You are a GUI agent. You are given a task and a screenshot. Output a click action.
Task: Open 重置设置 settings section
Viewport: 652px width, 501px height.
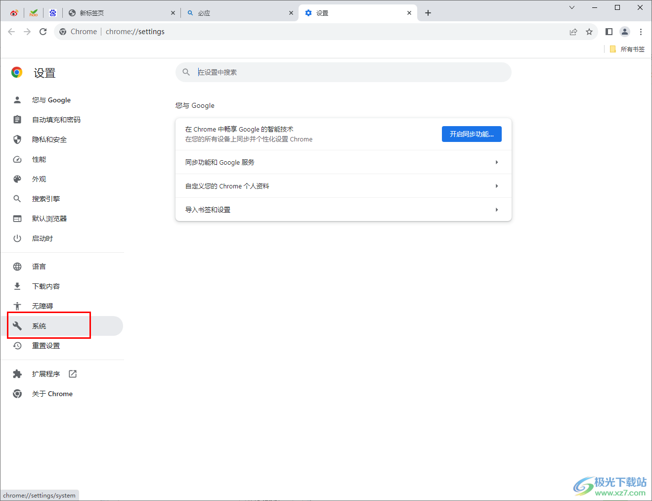[x=62, y=346]
